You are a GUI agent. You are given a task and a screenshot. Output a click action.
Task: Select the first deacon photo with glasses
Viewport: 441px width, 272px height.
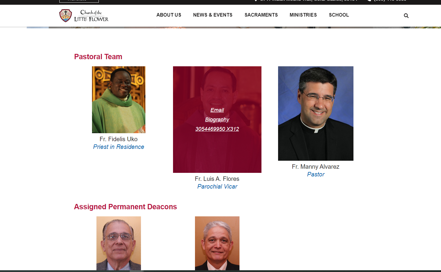pyautogui.click(x=119, y=243)
